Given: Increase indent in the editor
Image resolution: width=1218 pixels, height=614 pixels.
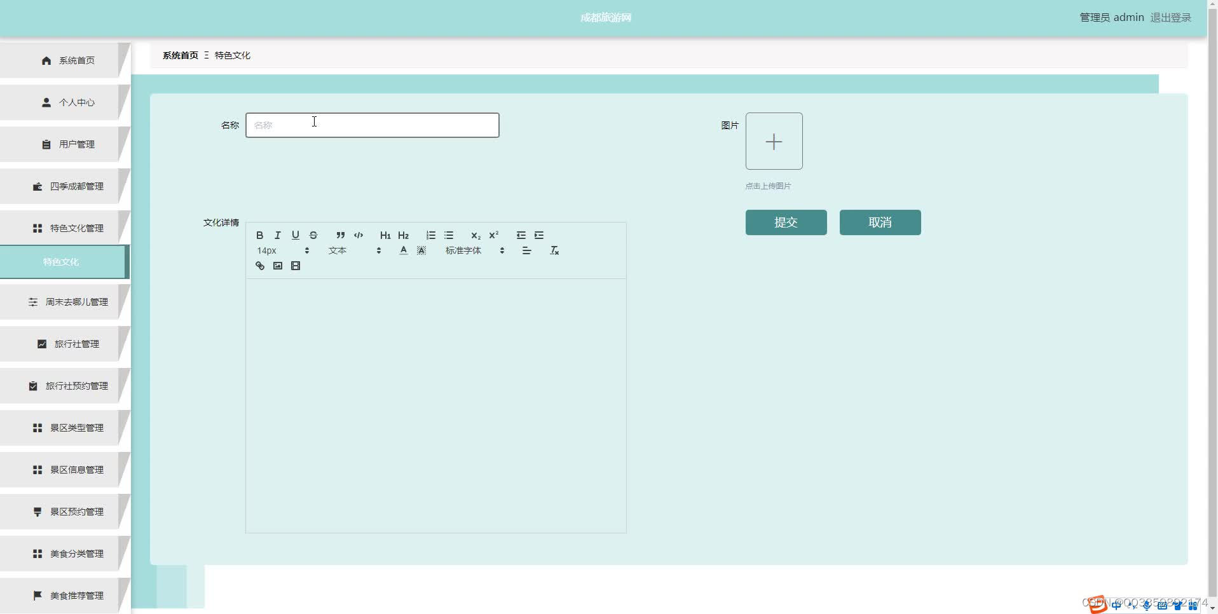Looking at the screenshot, I should pos(539,235).
